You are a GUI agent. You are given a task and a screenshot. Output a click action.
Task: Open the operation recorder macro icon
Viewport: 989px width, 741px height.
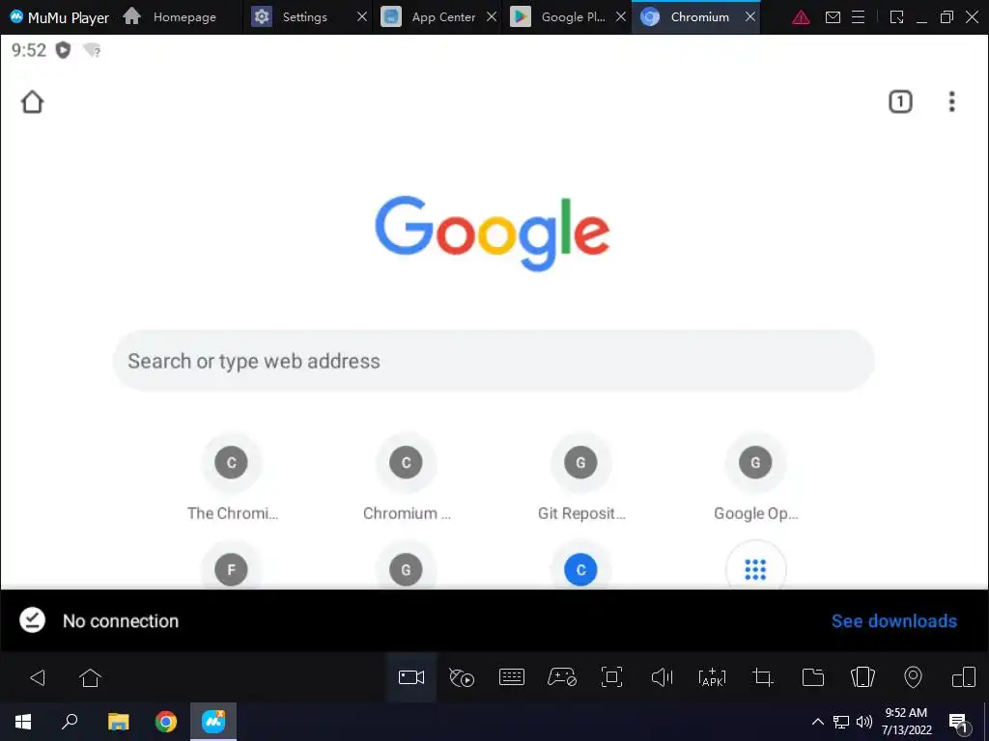(x=462, y=677)
